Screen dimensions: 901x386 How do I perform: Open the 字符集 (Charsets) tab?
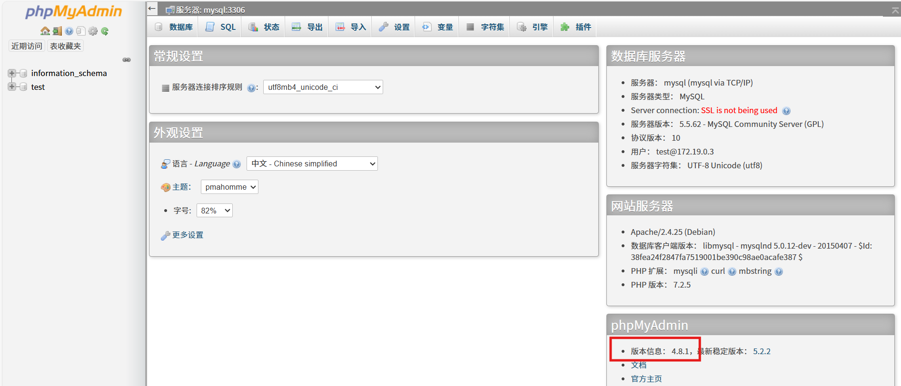(485, 27)
